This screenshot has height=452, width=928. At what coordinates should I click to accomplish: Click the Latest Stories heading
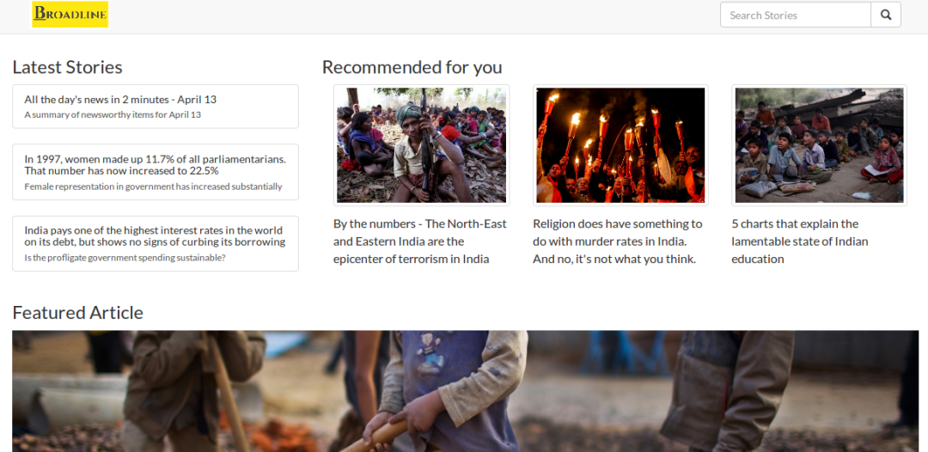[68, 67]
